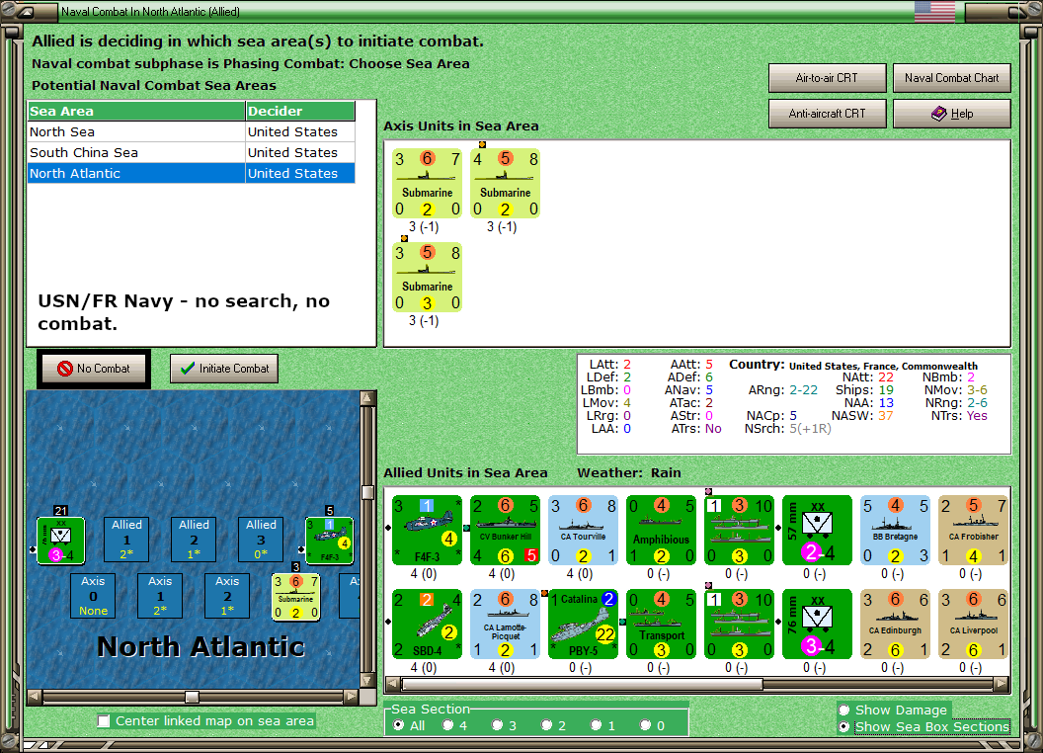
Task: Choose the Transport unit counter
Action: pos(661,624)
